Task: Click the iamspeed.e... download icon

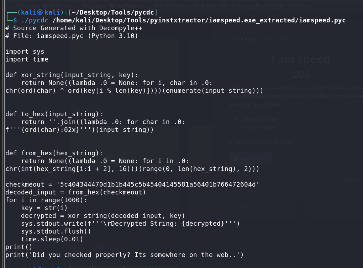Action: (x=236, y=159)
